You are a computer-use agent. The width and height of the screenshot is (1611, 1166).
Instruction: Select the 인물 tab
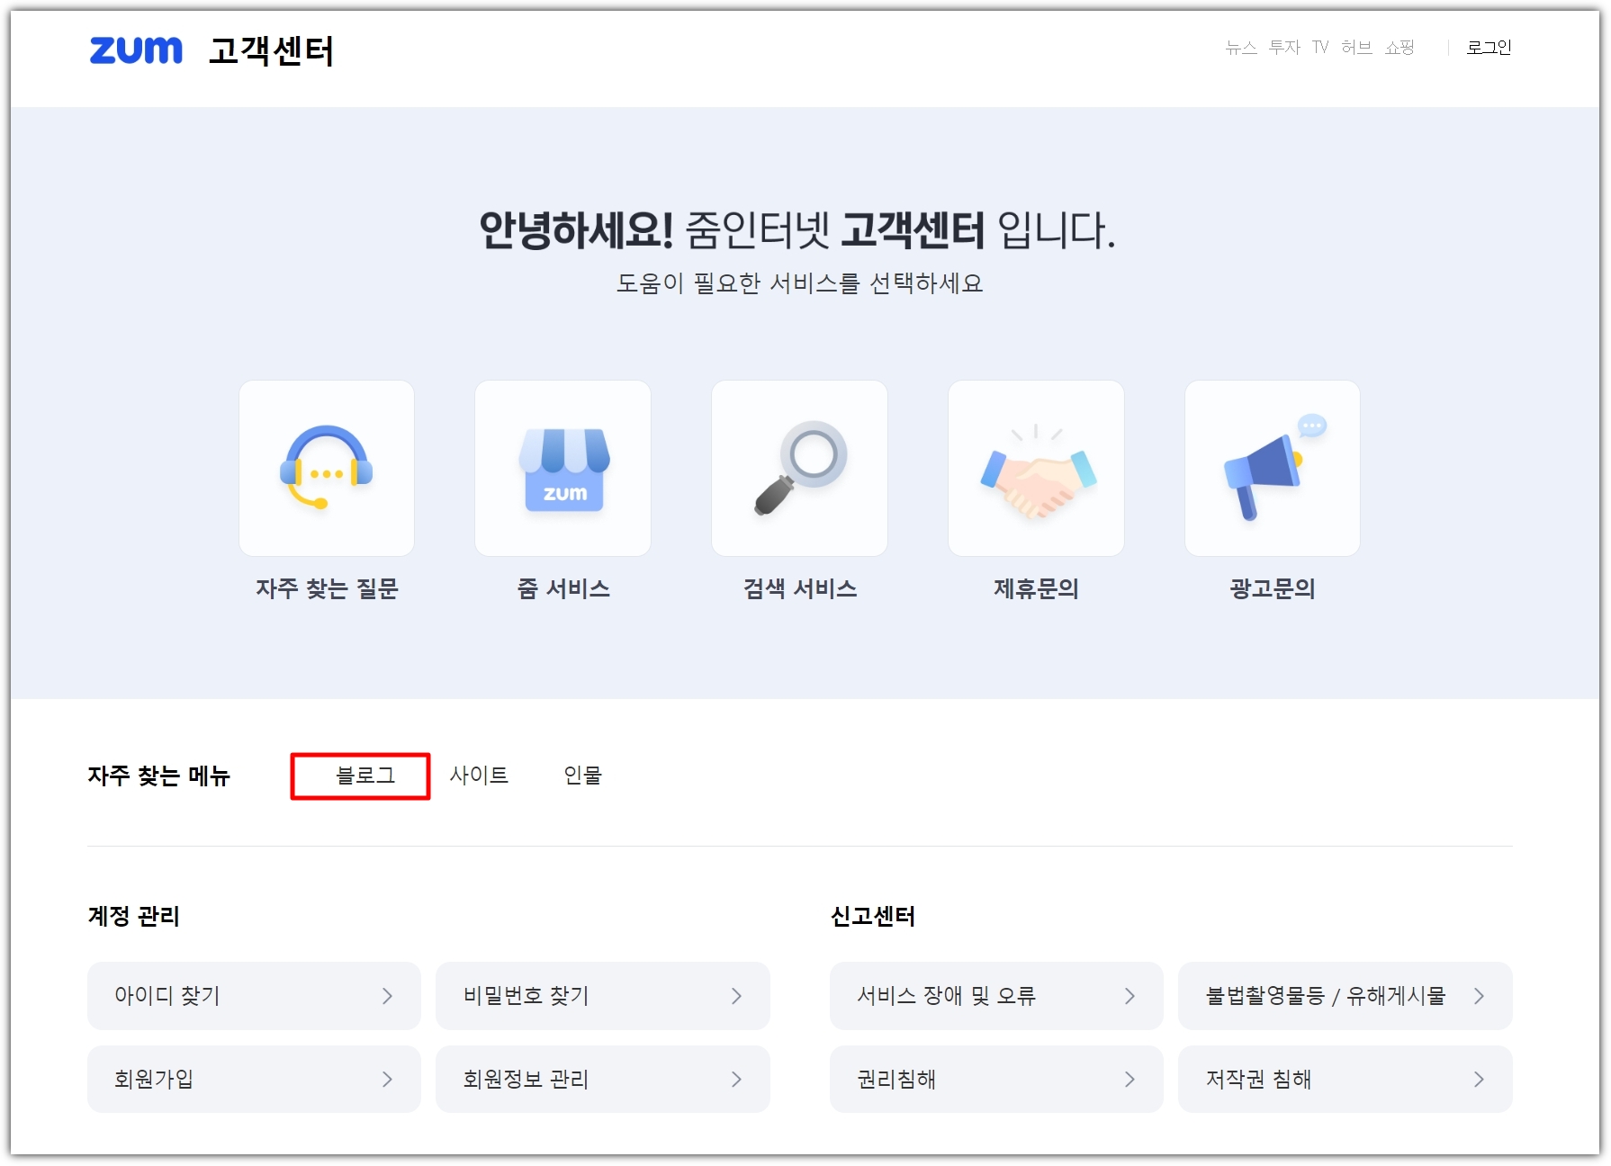click(583, 776)
